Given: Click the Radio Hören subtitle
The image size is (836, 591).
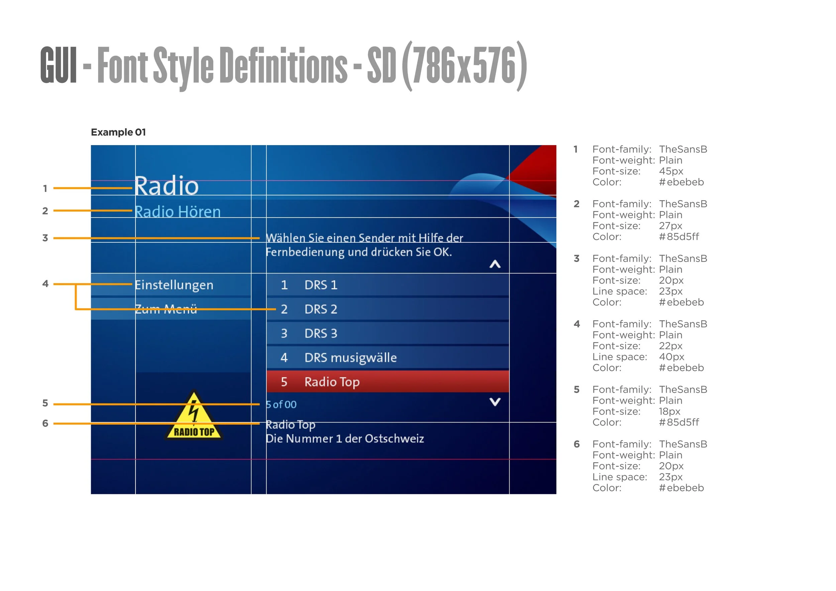Looking at the screenshot, I should pos(178,212).
